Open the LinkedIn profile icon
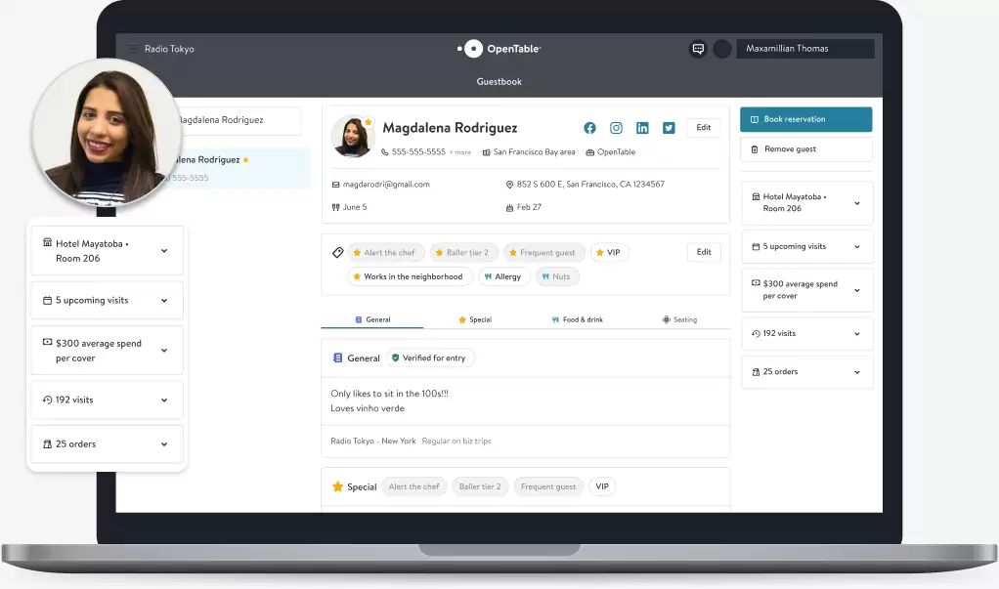Image resolution: width=999 pixels, height=589 pixels. point(642,128)
